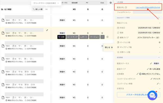Click the 6/1検証 folder's ¥0 total
The image size is (163, 103).
(74, 9)
